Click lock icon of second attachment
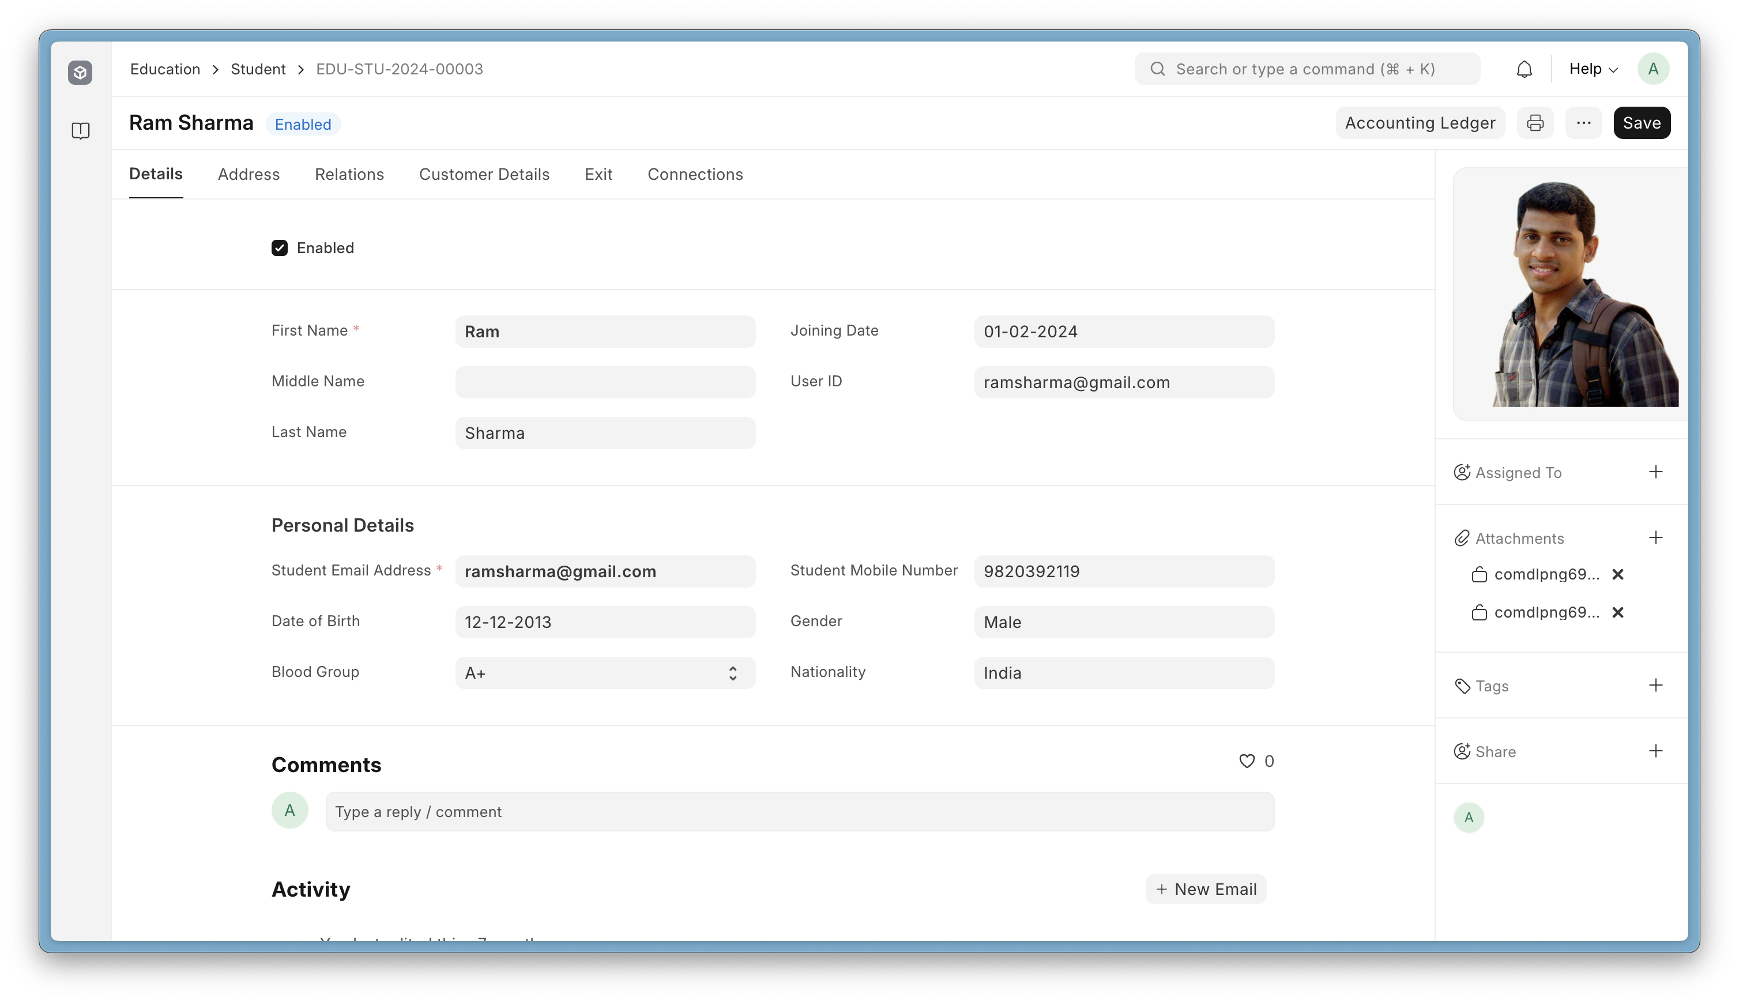Screen dimensions: 1739x1001 pyautogui.click(x=1479, y=612)
